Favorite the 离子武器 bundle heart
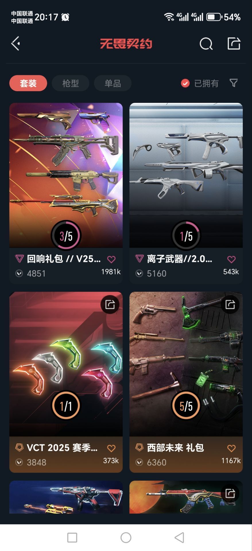Image resolution: width=252 pixels, height=551 pixels. [x=231, y=259]
